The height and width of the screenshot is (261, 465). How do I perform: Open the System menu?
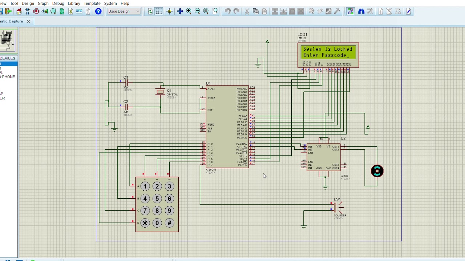(x=110, y=3)
